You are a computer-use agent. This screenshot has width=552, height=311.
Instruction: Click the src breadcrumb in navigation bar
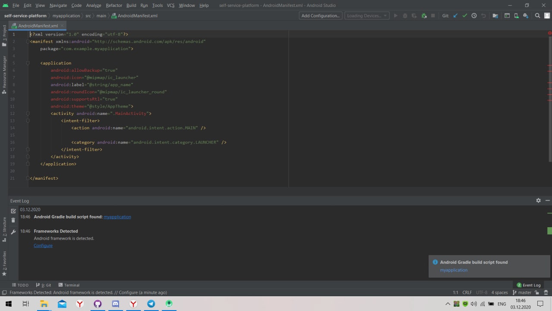88,16
